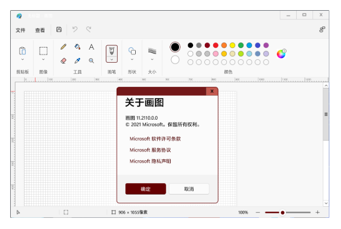
Task: Select primary color 1 black circle
Action: (x=175, y=47)
